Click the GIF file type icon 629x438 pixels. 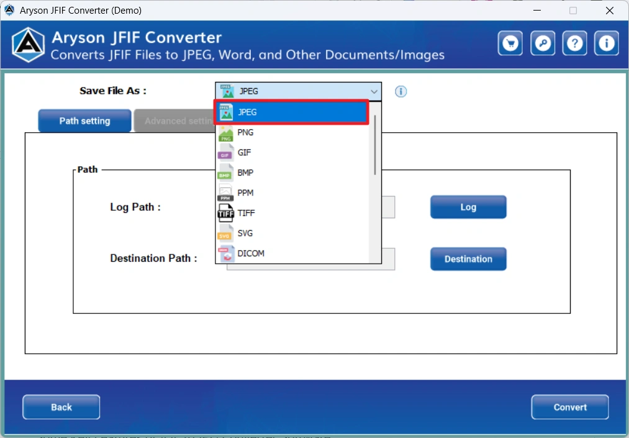pos(226,153)
